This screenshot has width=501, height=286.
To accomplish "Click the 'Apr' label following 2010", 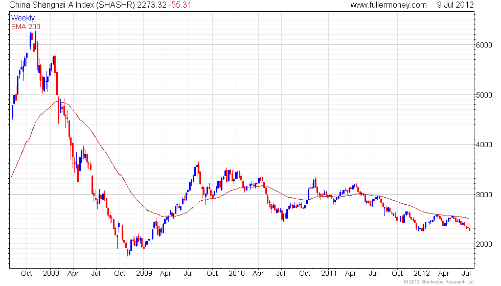I will 258,274.
